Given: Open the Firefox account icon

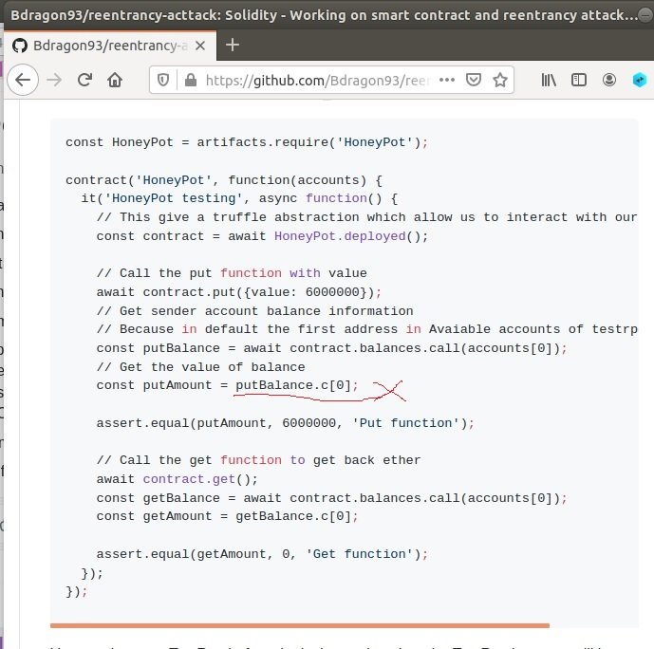Looking at the screenshot, I should 609,81.
